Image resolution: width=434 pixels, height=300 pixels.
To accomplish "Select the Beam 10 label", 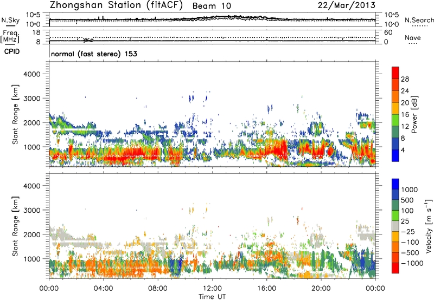I will coord(212,6).
